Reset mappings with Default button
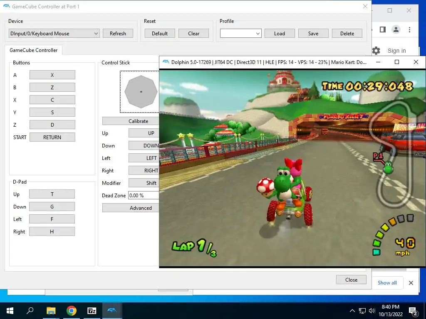The width and height of the screenshot is (426, 319). point(160,33)
